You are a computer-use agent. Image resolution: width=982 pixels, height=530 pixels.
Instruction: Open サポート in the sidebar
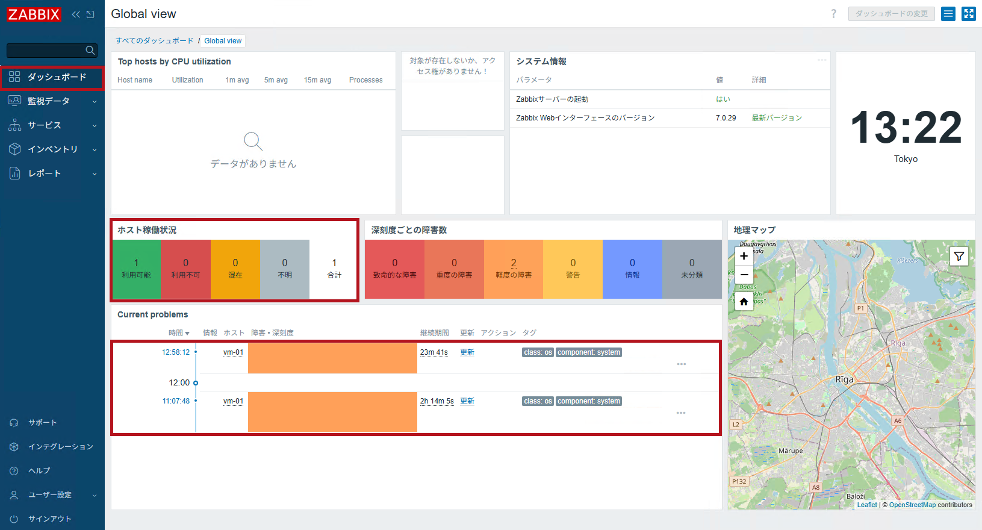point(52,423)
